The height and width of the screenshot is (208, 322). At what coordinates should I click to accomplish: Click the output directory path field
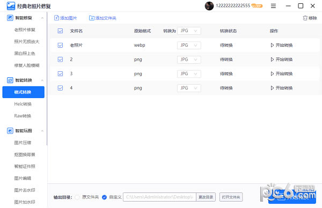point(159,197)
